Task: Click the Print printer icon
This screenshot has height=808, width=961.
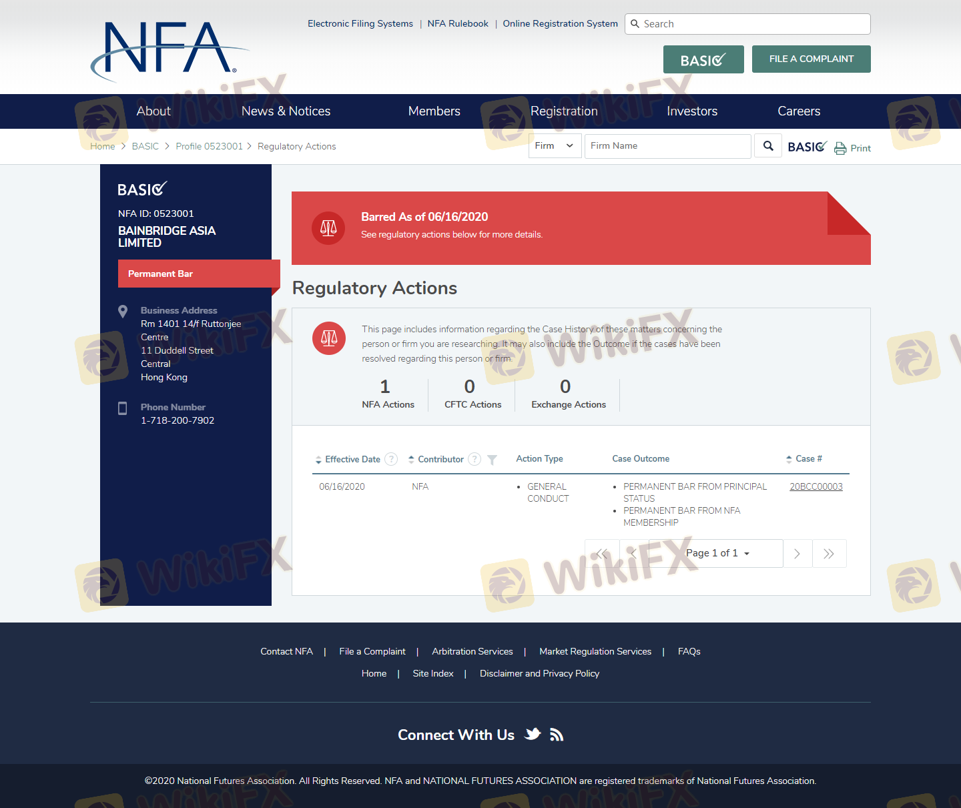Action: (x=840, y=148)
